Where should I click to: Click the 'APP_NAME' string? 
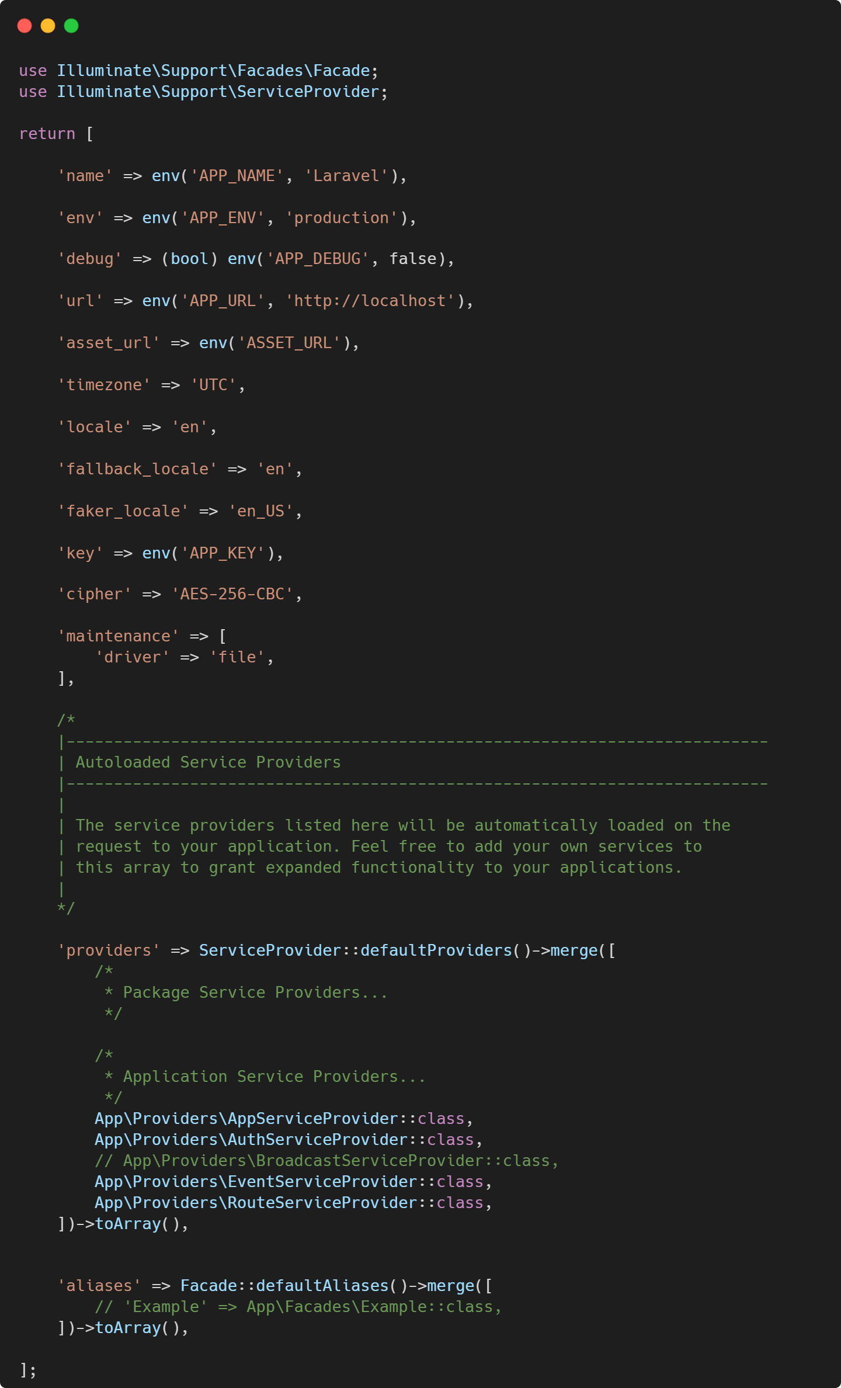[x=237, y=176]
